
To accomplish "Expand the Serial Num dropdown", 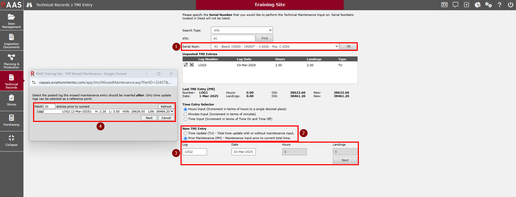I will (x=275, y=47).
